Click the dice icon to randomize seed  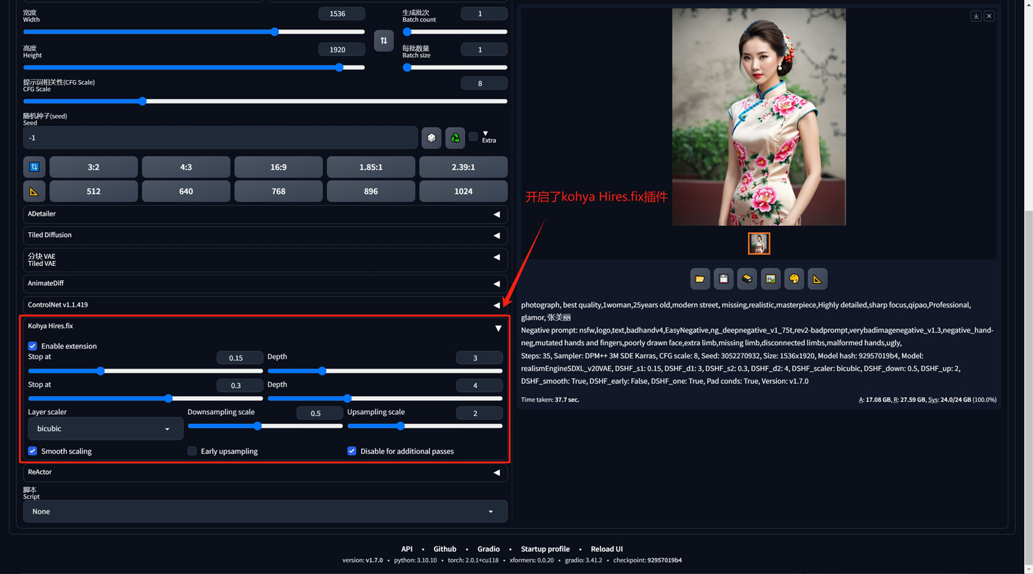[431, 138]
